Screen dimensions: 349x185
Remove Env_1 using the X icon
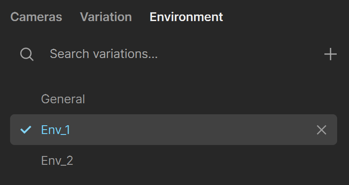click(321, 130)
